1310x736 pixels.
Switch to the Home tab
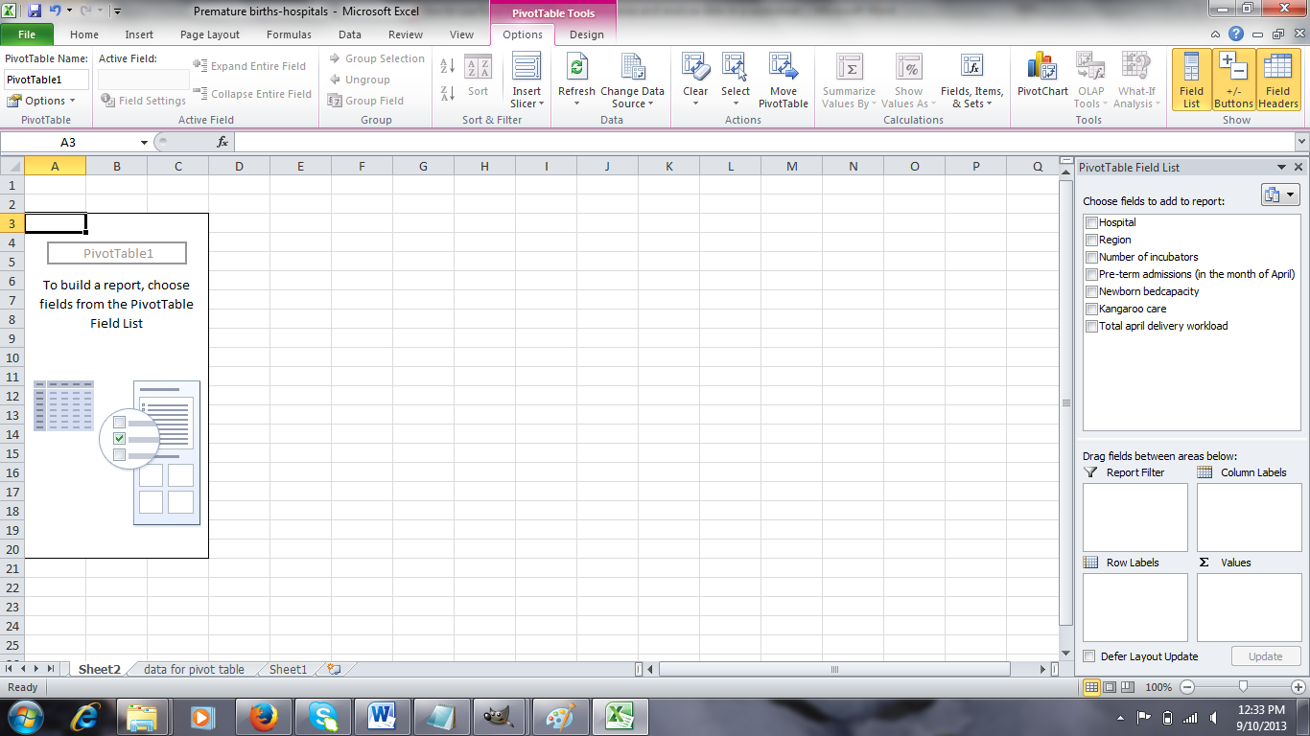(x=84, y=34)
